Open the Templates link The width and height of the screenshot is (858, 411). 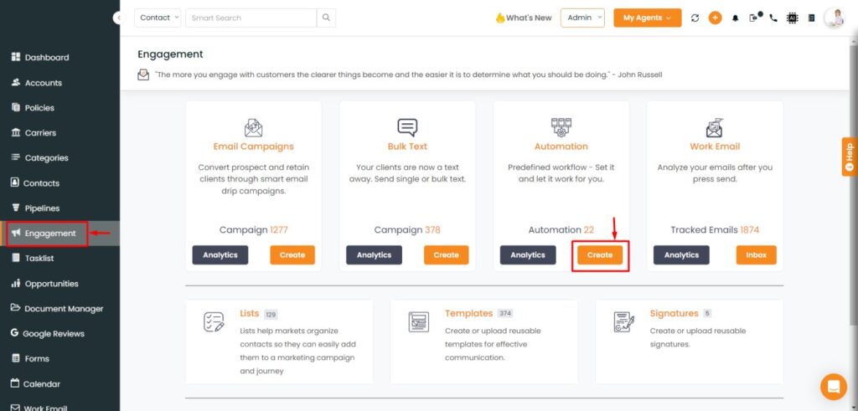tap(469, 313)
